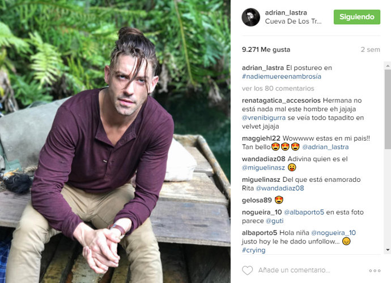Image resolution: width=391 pixels, height=283 pixels.
Task: Open 9.271 Me gusta likes list
Action: point(266,50)
